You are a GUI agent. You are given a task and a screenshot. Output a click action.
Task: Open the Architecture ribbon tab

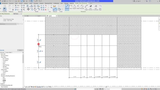pyautogui.click(x=5, y=3)
